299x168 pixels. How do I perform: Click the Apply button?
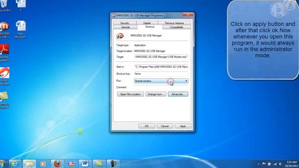[x=183, y=126]
